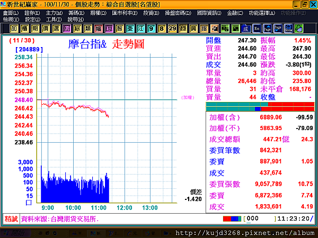Click the (加權) label beside the chart

(x=188, y=98)
